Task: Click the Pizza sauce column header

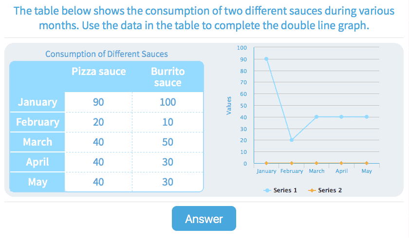Action: (x=98, y=72)
